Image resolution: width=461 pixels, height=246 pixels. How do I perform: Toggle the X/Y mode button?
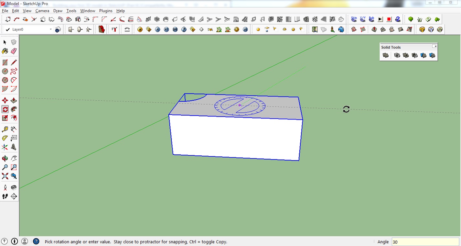pos(362,19)
